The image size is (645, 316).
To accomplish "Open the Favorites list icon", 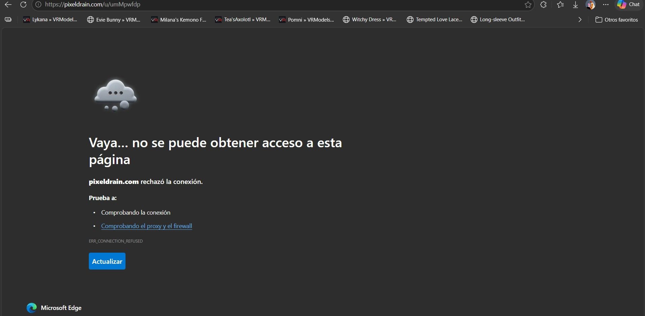I will tap(560, 5).
